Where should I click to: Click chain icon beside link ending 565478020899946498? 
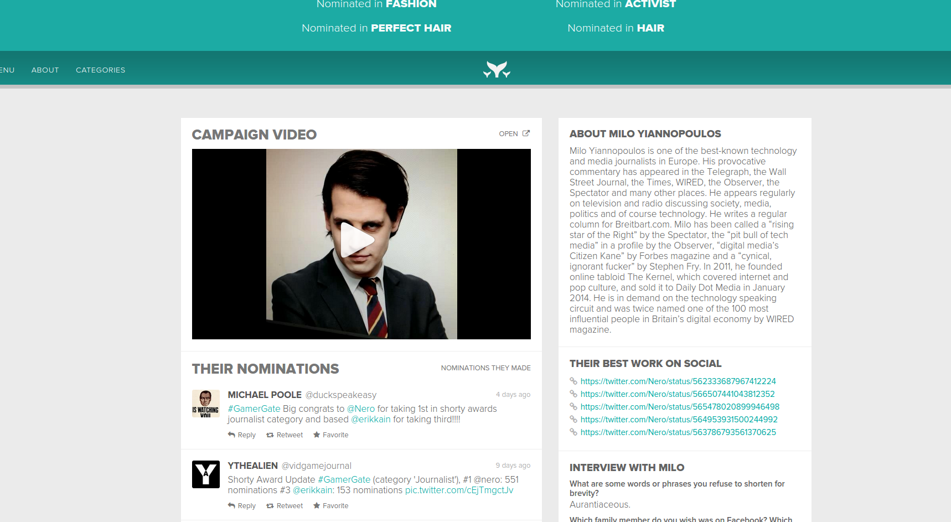(x=573, y=406)
